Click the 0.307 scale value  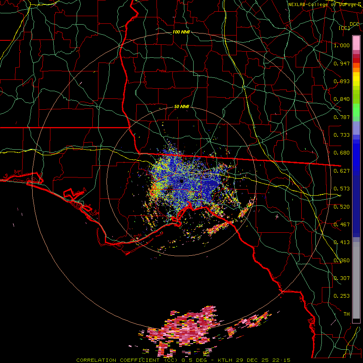tap(342, 278)
